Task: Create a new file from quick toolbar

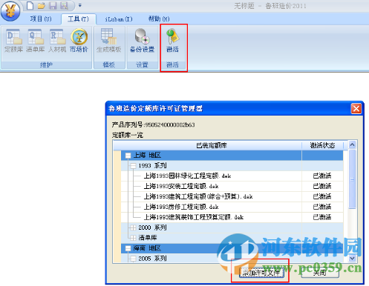Action: (x=30, y=5)
